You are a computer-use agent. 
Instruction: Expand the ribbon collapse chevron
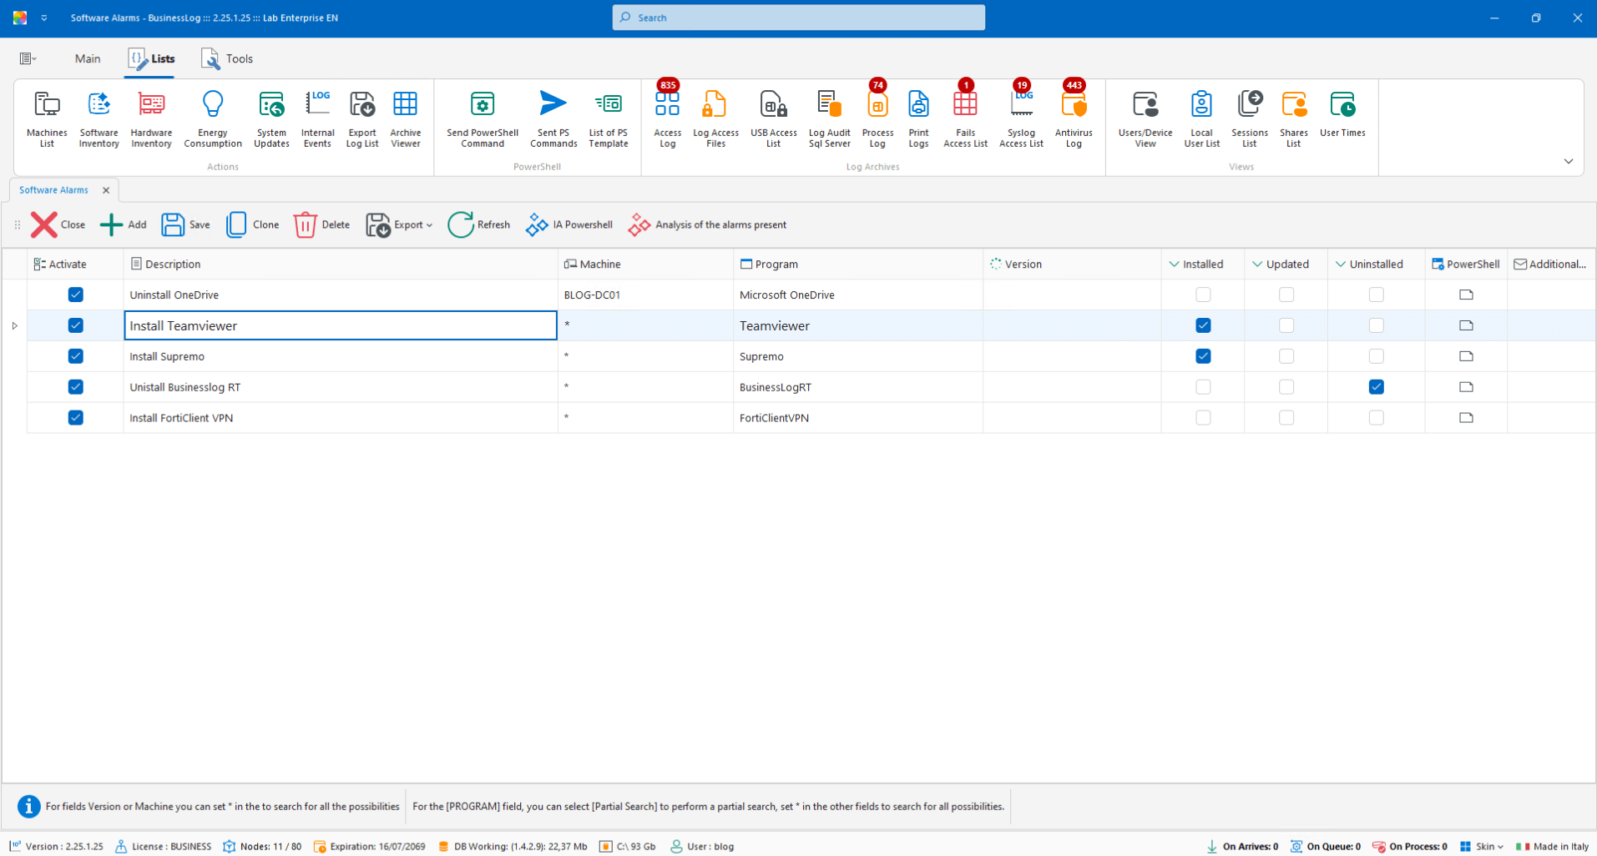point(1568,161)
